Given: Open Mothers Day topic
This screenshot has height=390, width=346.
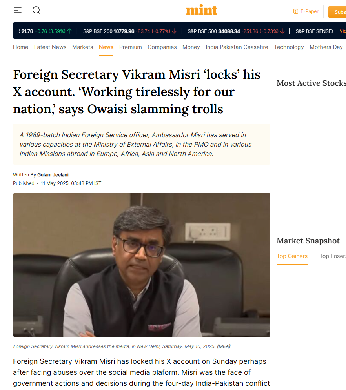Looking at the screenshot, I should point(326,47).
